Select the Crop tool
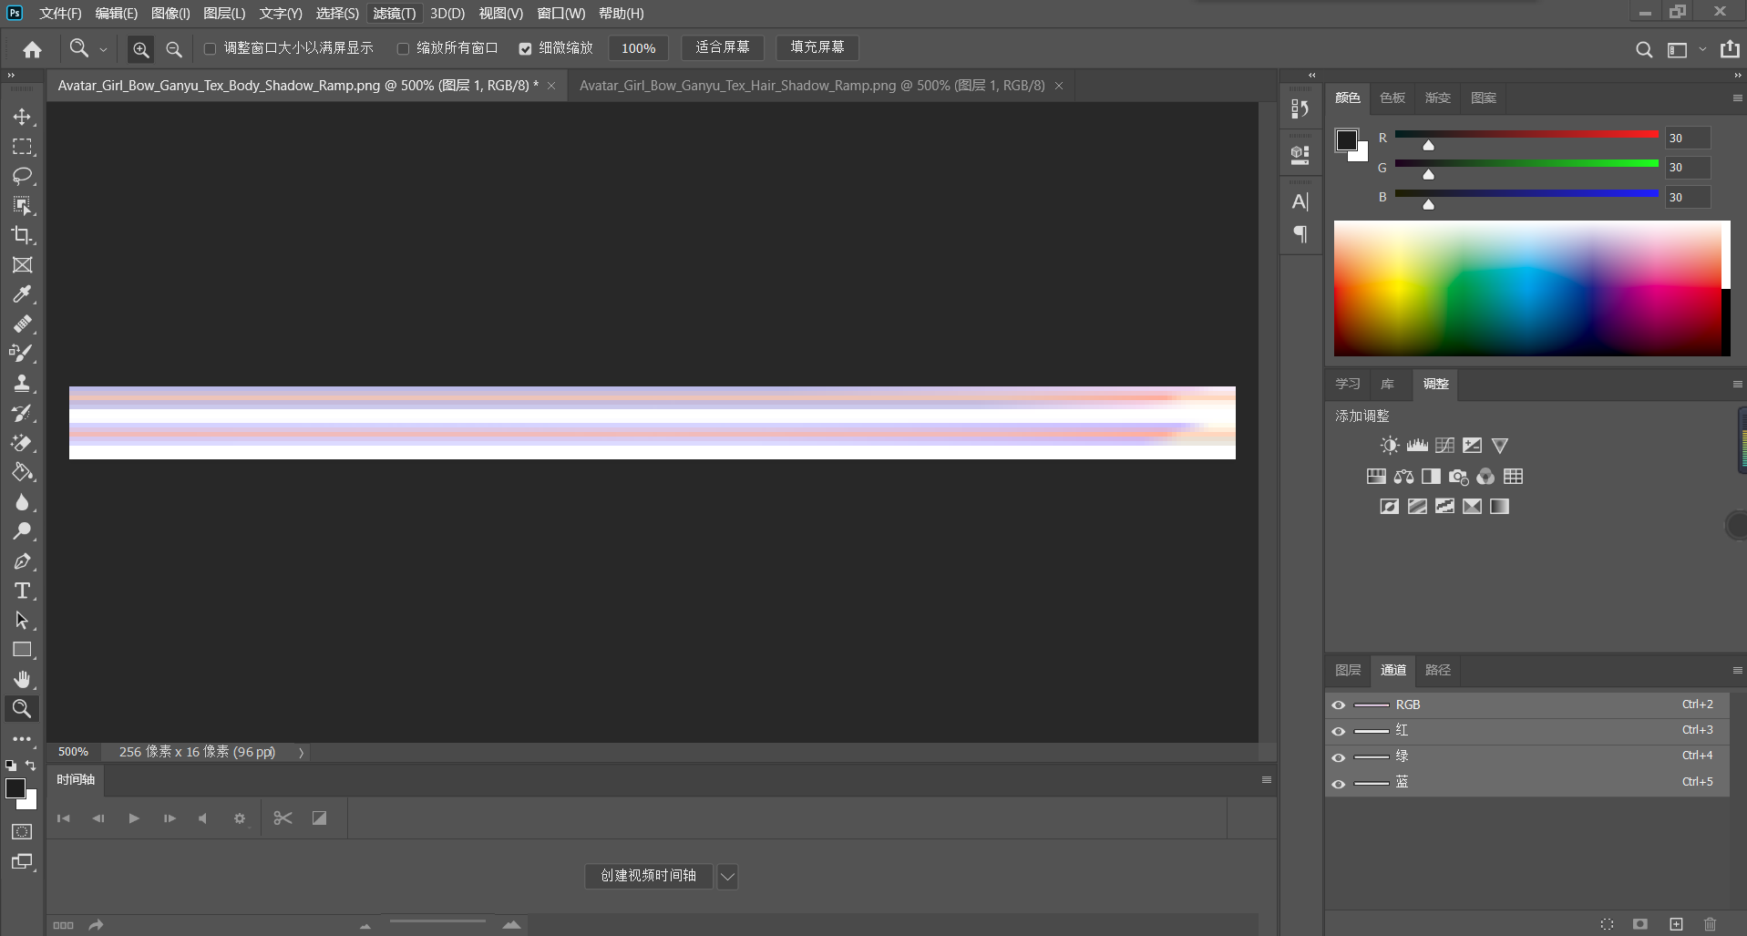The height and width of the screenshot is (936, 1747). [x=22, y=235]
